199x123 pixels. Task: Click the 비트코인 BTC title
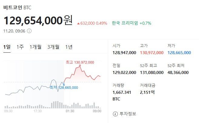[x=17, y=7]
